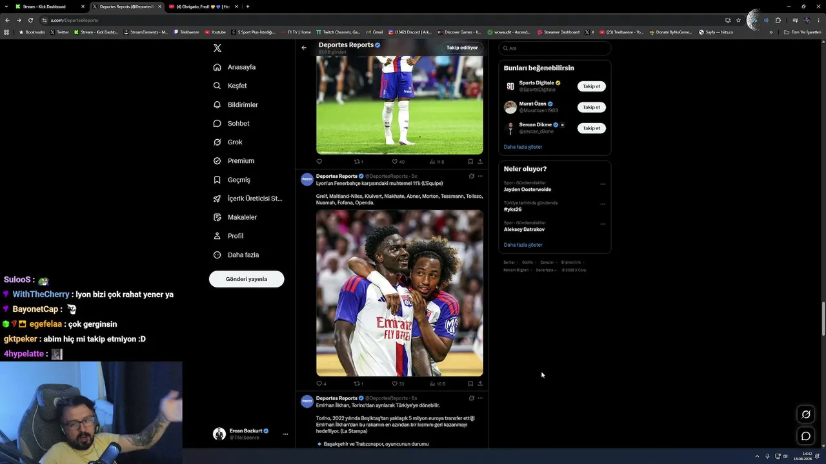Like the Lyon lineup post with 33 likes
The image size is (826, 464).
click(x=398, y=383)
